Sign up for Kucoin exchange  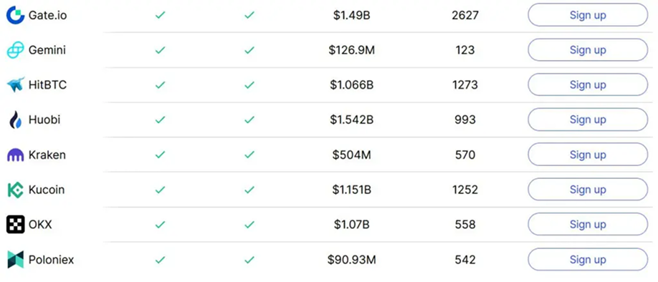588,190
